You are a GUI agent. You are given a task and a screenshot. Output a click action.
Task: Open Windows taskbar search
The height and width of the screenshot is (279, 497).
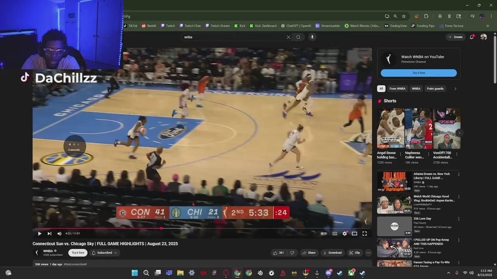tap(146, 273)
